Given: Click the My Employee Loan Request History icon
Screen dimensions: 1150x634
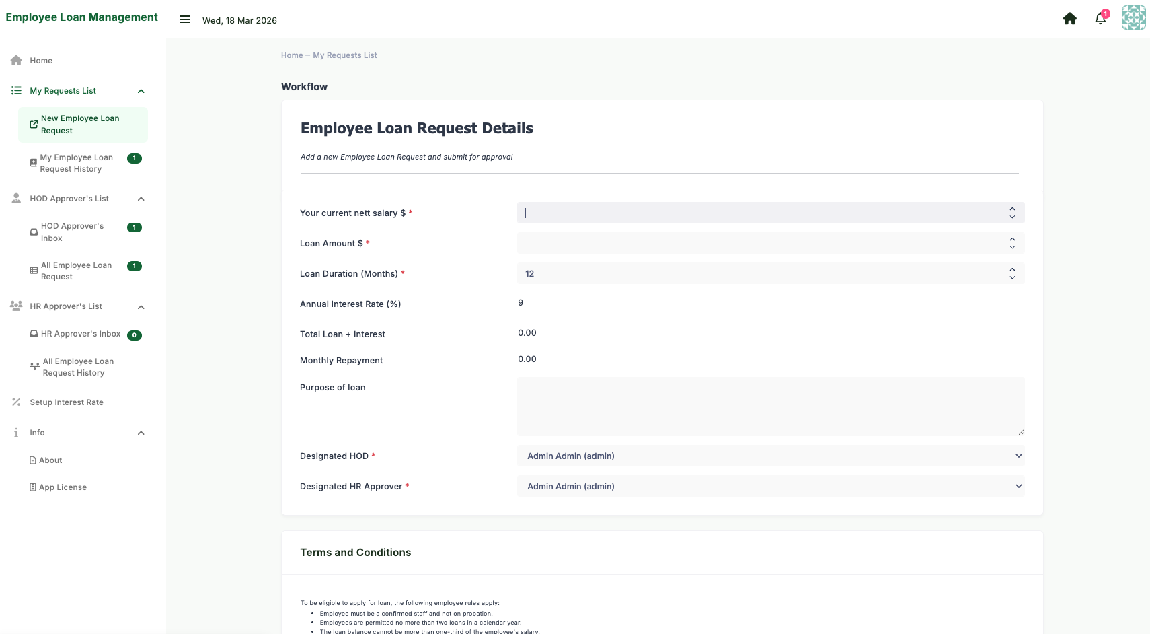Looking at the screenshot, I should point(33,163).
